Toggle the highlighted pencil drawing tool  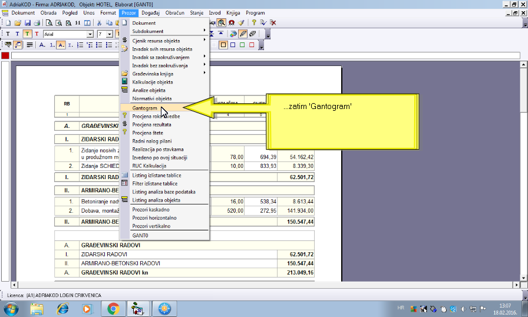coord(243,34)
